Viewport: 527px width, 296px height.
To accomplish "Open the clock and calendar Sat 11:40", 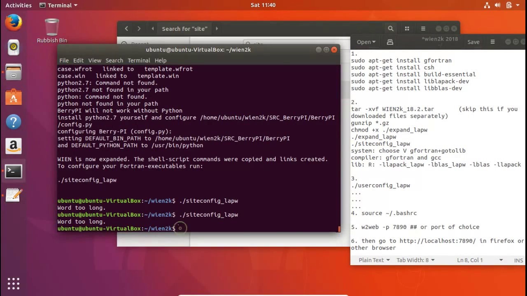I will point(263,5).
